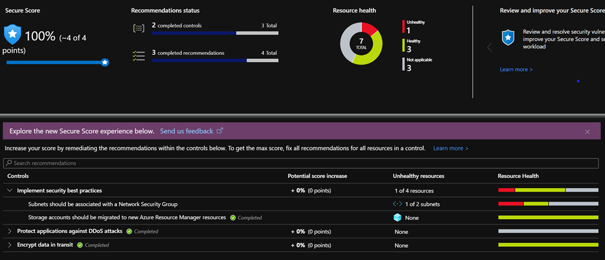This screenshot has height=260, width=605.
Task: Expand Encrypt data in transit control
Action: pyautogui.click(x=9, y=245)
